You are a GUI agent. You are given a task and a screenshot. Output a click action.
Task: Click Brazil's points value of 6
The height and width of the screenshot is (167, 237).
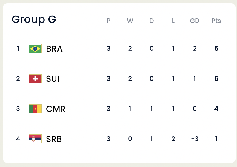[x=216, y=49]
